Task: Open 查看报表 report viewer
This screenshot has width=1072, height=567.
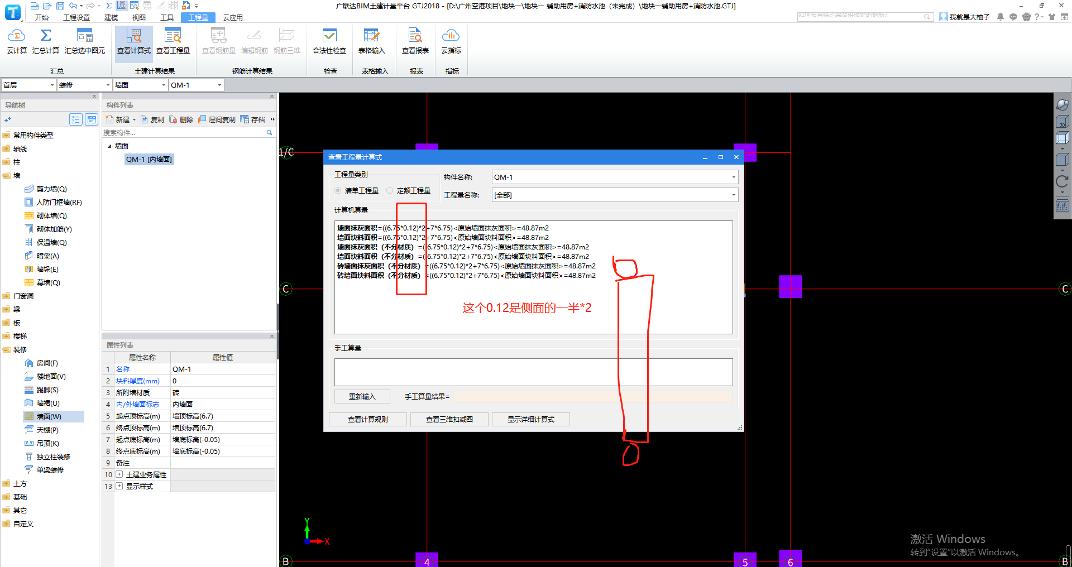Action: pos(415,41)
